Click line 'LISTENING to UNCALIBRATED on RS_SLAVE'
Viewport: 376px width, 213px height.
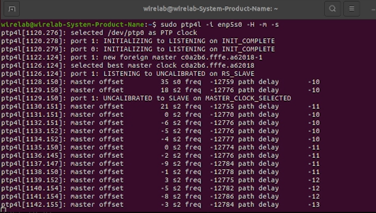point(128,74)
